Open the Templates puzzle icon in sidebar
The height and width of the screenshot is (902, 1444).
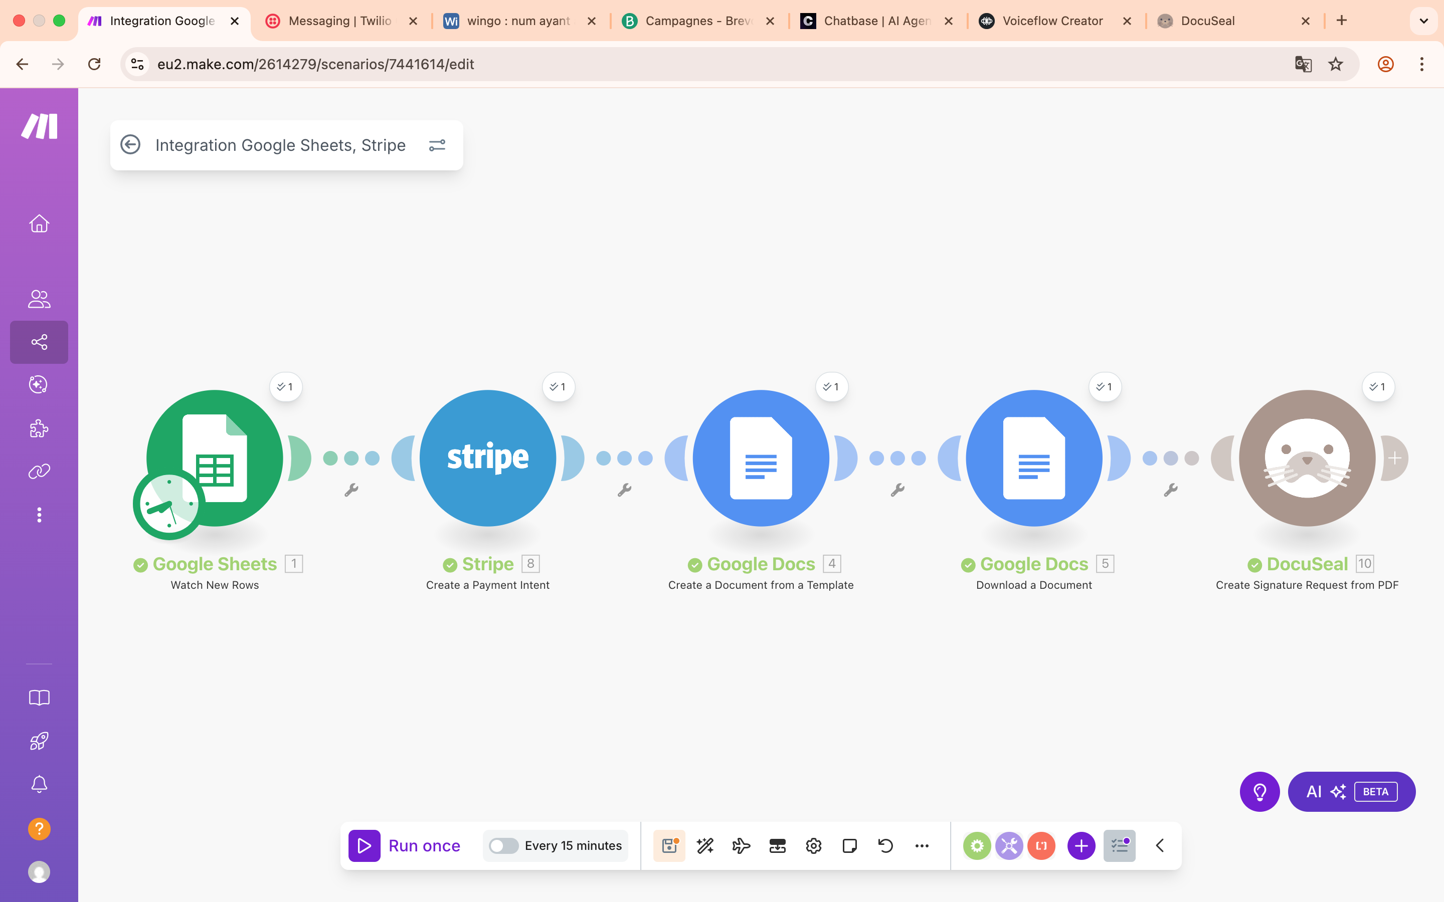click(39, 428)
